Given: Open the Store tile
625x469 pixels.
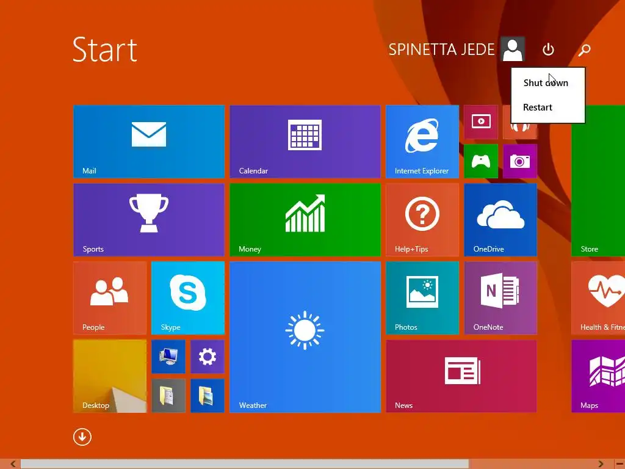Looking at the screenshot, I should 598,181.
